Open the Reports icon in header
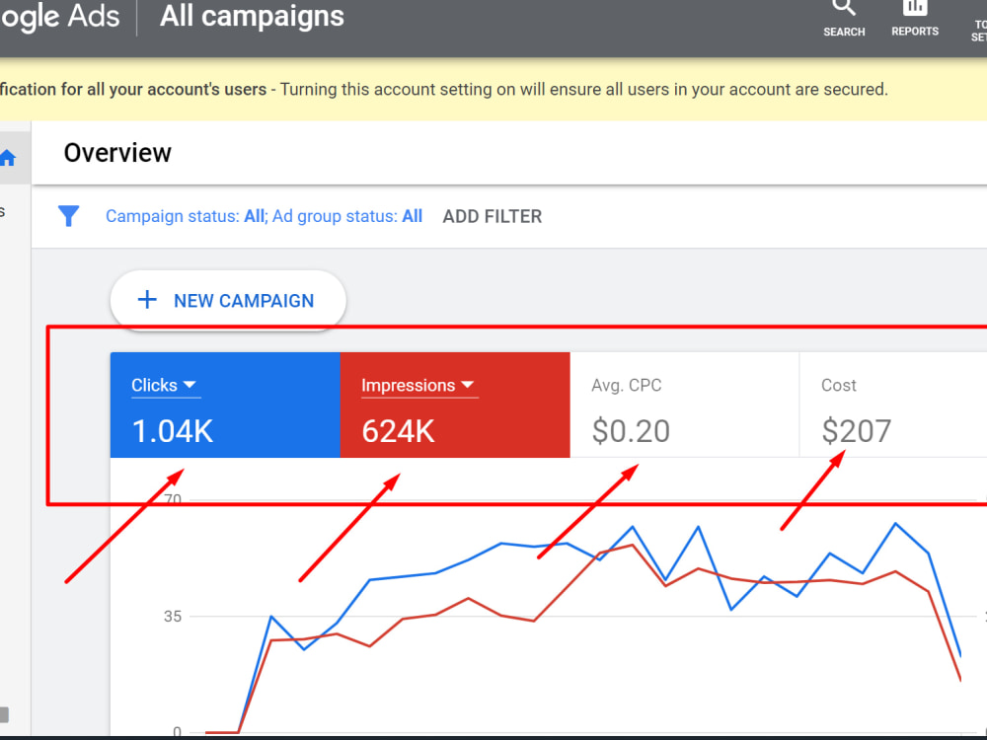This screenshot has height=740, width=987. [x=915, y=18]
